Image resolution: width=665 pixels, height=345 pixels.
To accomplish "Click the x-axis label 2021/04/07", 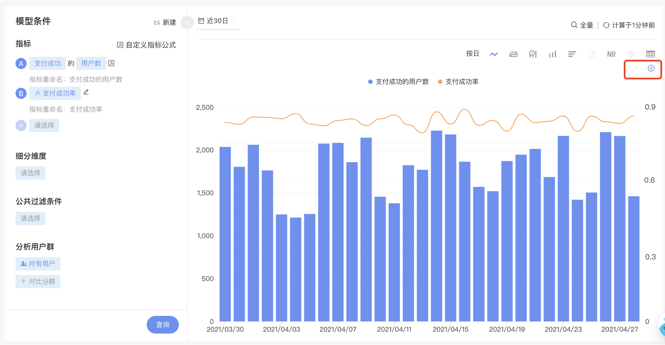I will click(x=338, y=329).
